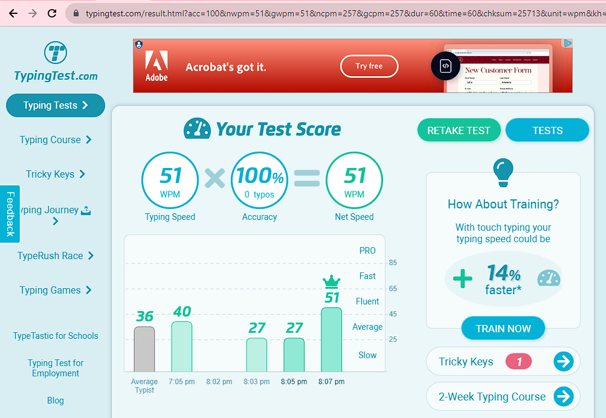
Task: Select the 8:03 pm result bar
Action: pyautogui.click(x=257, y=355)
